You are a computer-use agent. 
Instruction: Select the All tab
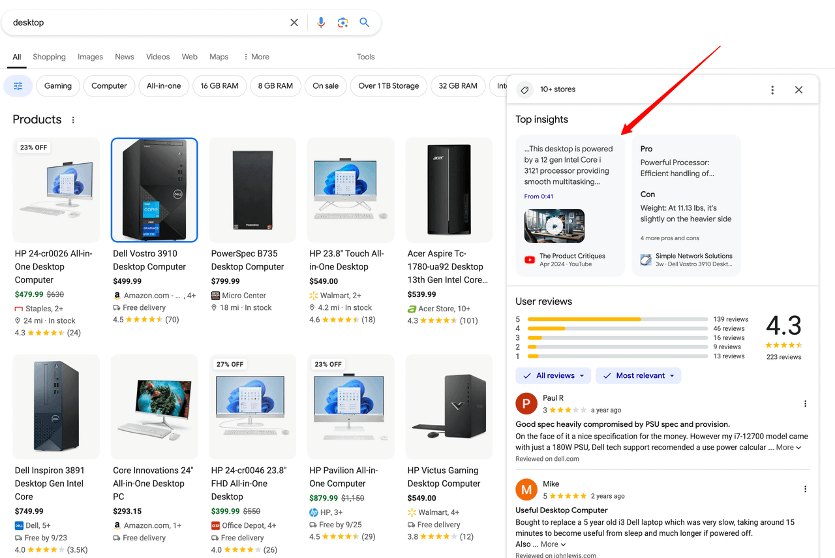tap(17, 57)
